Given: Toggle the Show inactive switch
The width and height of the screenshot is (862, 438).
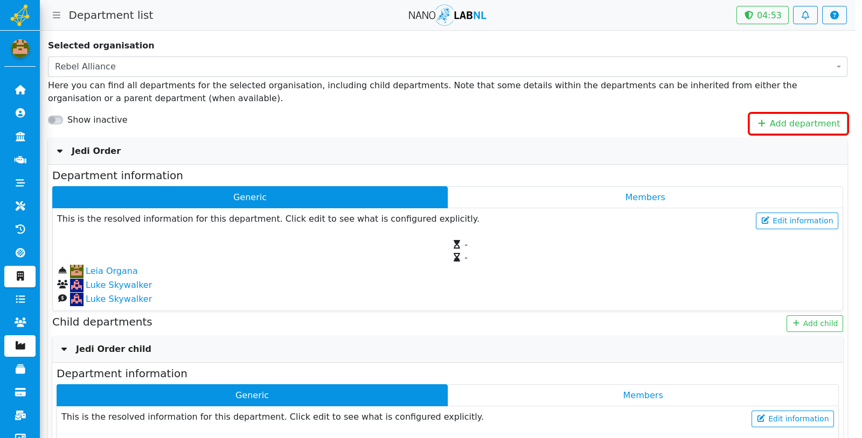Looking at the screenshot, I should (55, 120).
